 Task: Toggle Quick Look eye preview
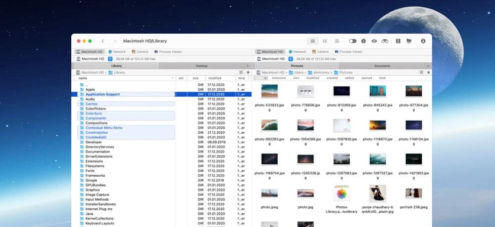click(374, 41)
